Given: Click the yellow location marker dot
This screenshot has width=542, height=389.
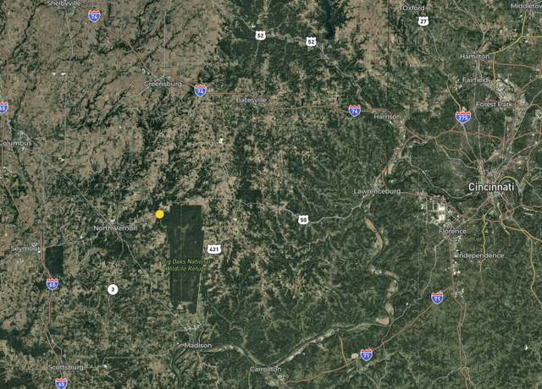Looking at the screenshot, I should pos(159,214).
